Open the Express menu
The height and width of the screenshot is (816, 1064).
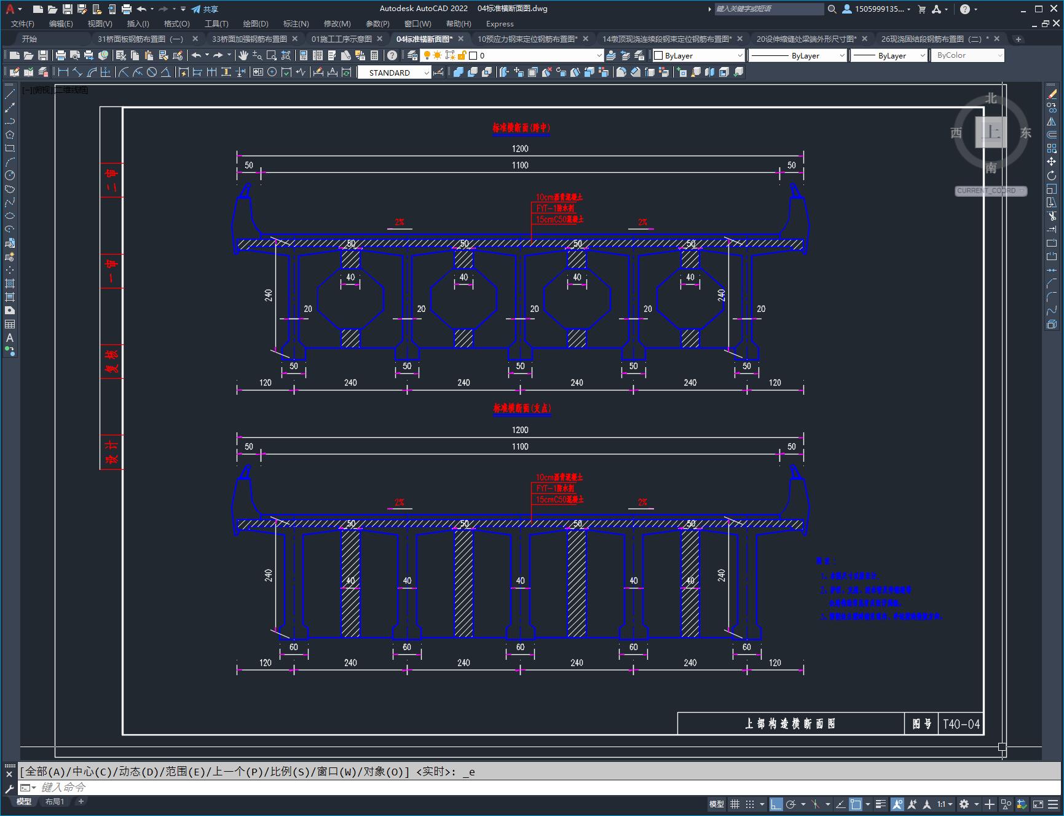[x=500, y=23]
